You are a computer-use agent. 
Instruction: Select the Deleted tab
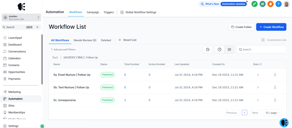pyautogui.click(x=106, y=40)
